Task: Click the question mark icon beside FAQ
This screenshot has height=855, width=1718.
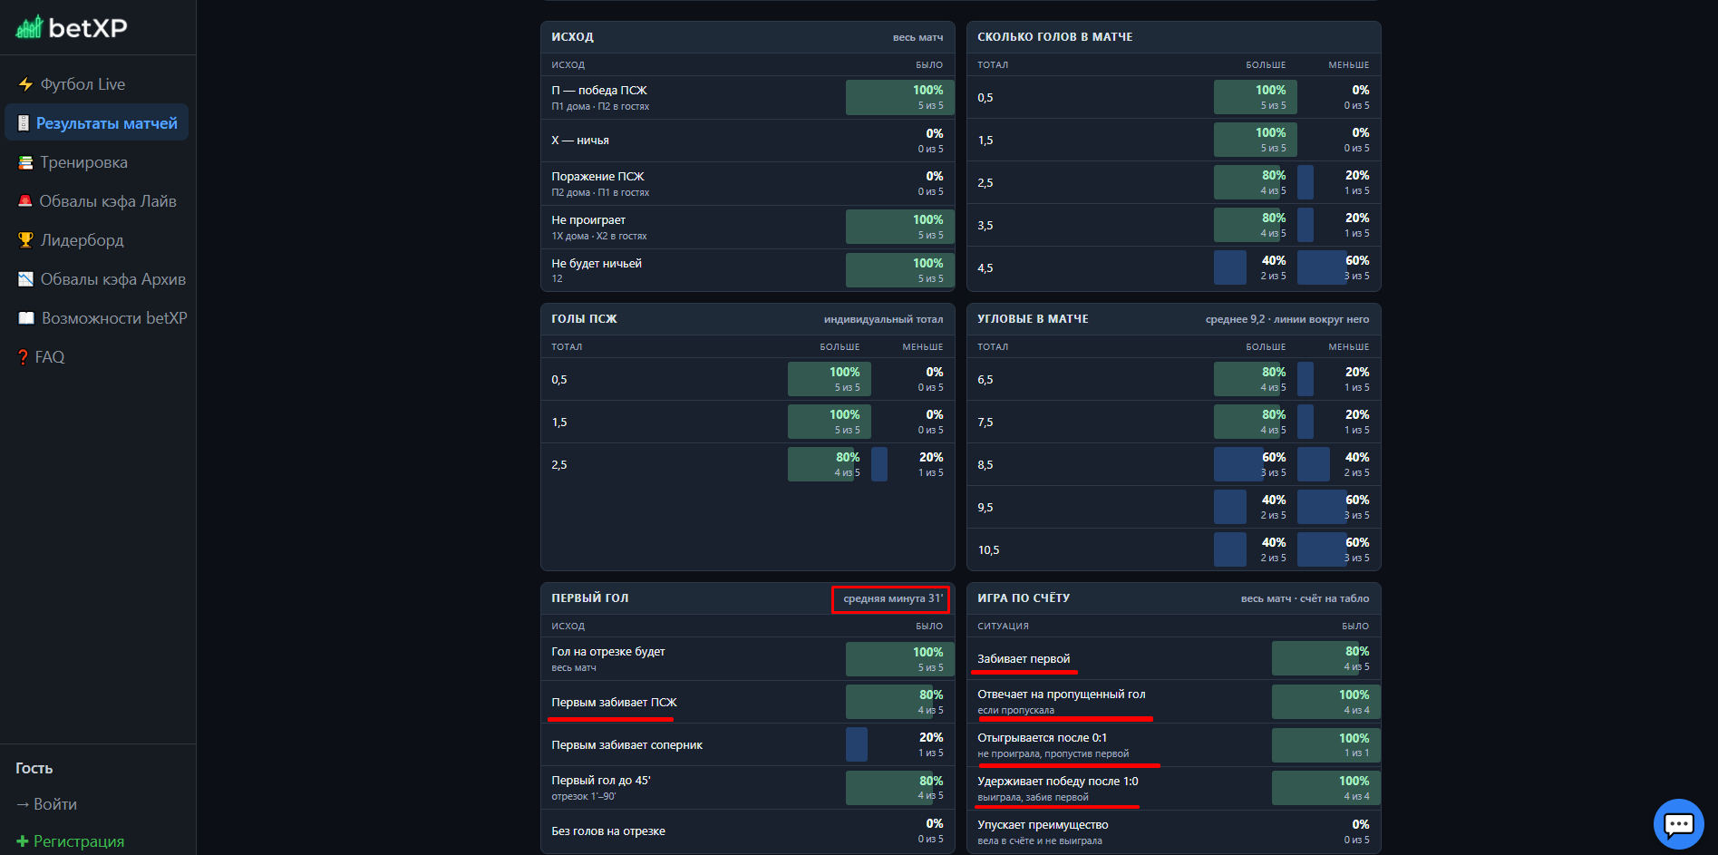Action: 23,357
